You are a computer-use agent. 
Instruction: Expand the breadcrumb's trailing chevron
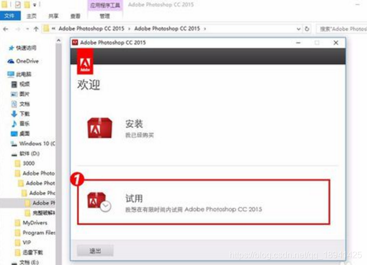click(205, 29)
